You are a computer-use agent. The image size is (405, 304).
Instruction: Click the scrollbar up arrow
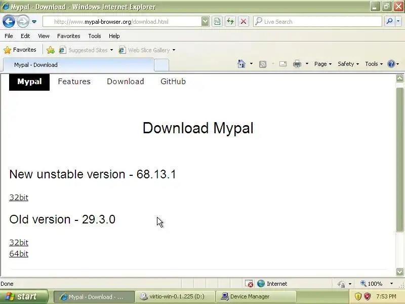pos(400,79)
